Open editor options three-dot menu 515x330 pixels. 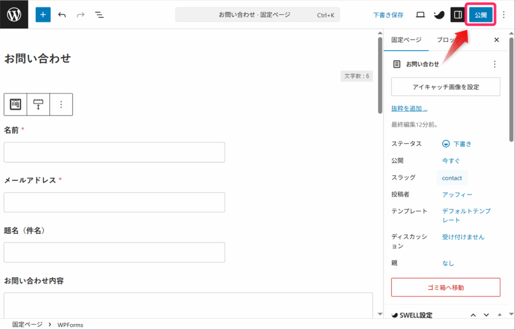point(504,15)
